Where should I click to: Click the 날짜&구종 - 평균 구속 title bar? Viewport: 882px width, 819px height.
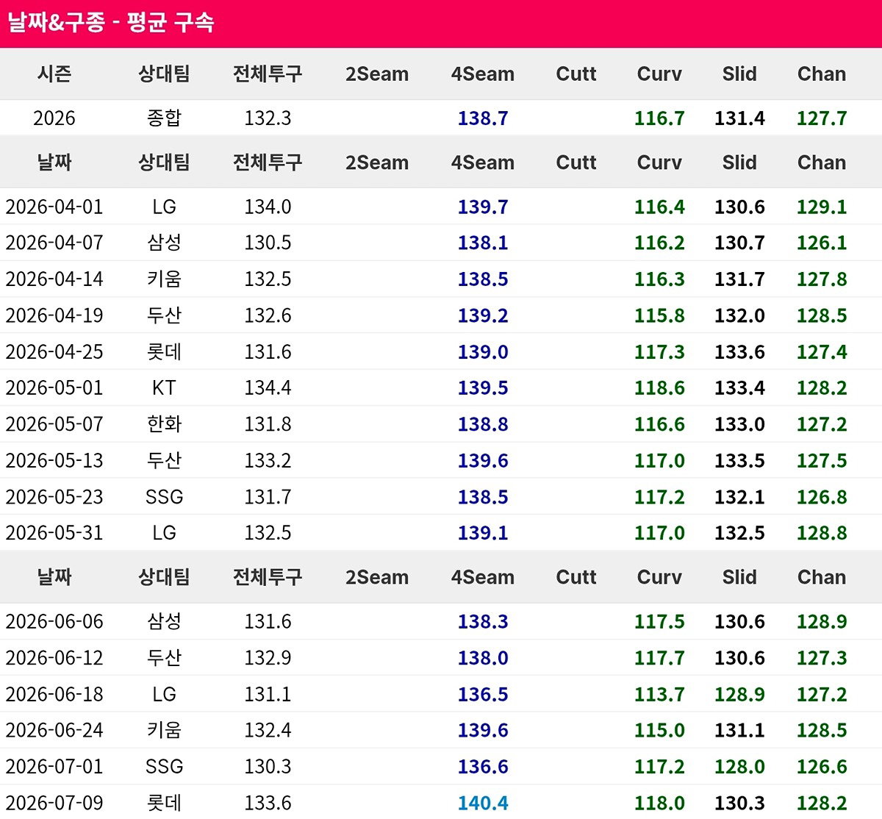(441, 24)
